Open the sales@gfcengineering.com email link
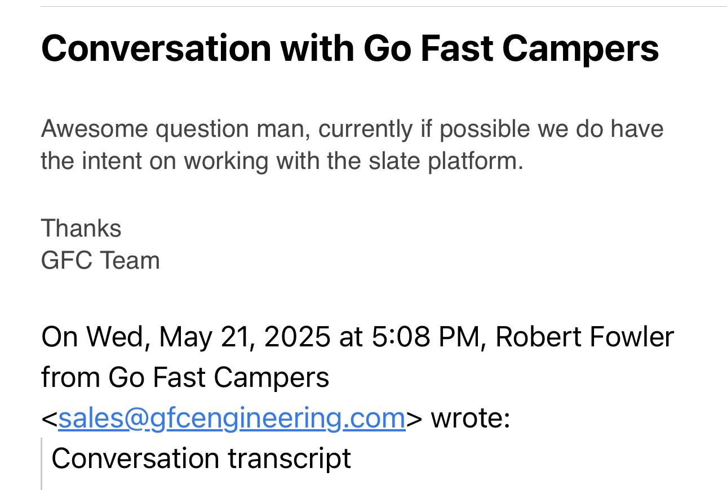 (x=232, y=418)
